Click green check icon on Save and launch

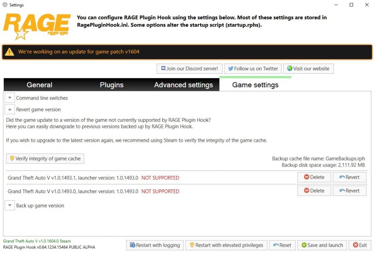(x=304, y=245)
